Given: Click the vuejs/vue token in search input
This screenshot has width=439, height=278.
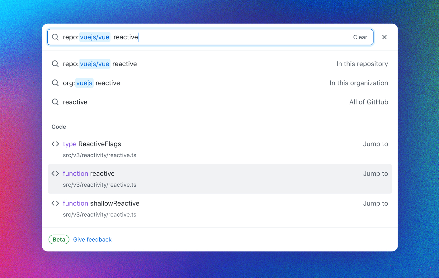Looking at the screenshot, I should (x=95, y=37).
